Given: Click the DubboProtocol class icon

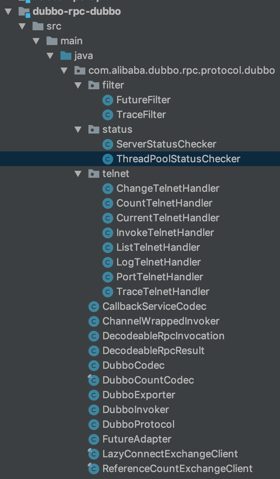Looking at the screenshot, I should (x=93, y=425).
